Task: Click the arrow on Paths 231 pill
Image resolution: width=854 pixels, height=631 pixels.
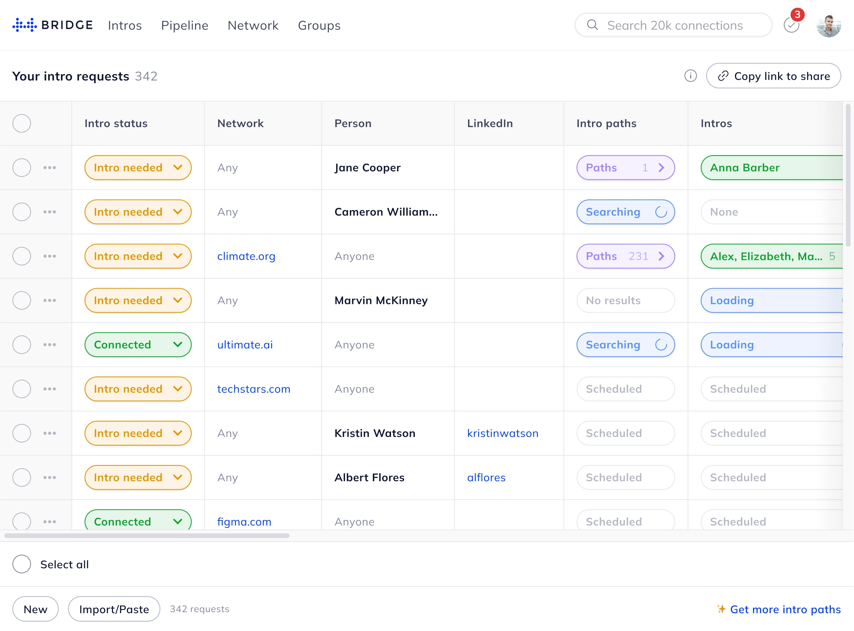Action: pyautogui.click(x=661, y=256)
